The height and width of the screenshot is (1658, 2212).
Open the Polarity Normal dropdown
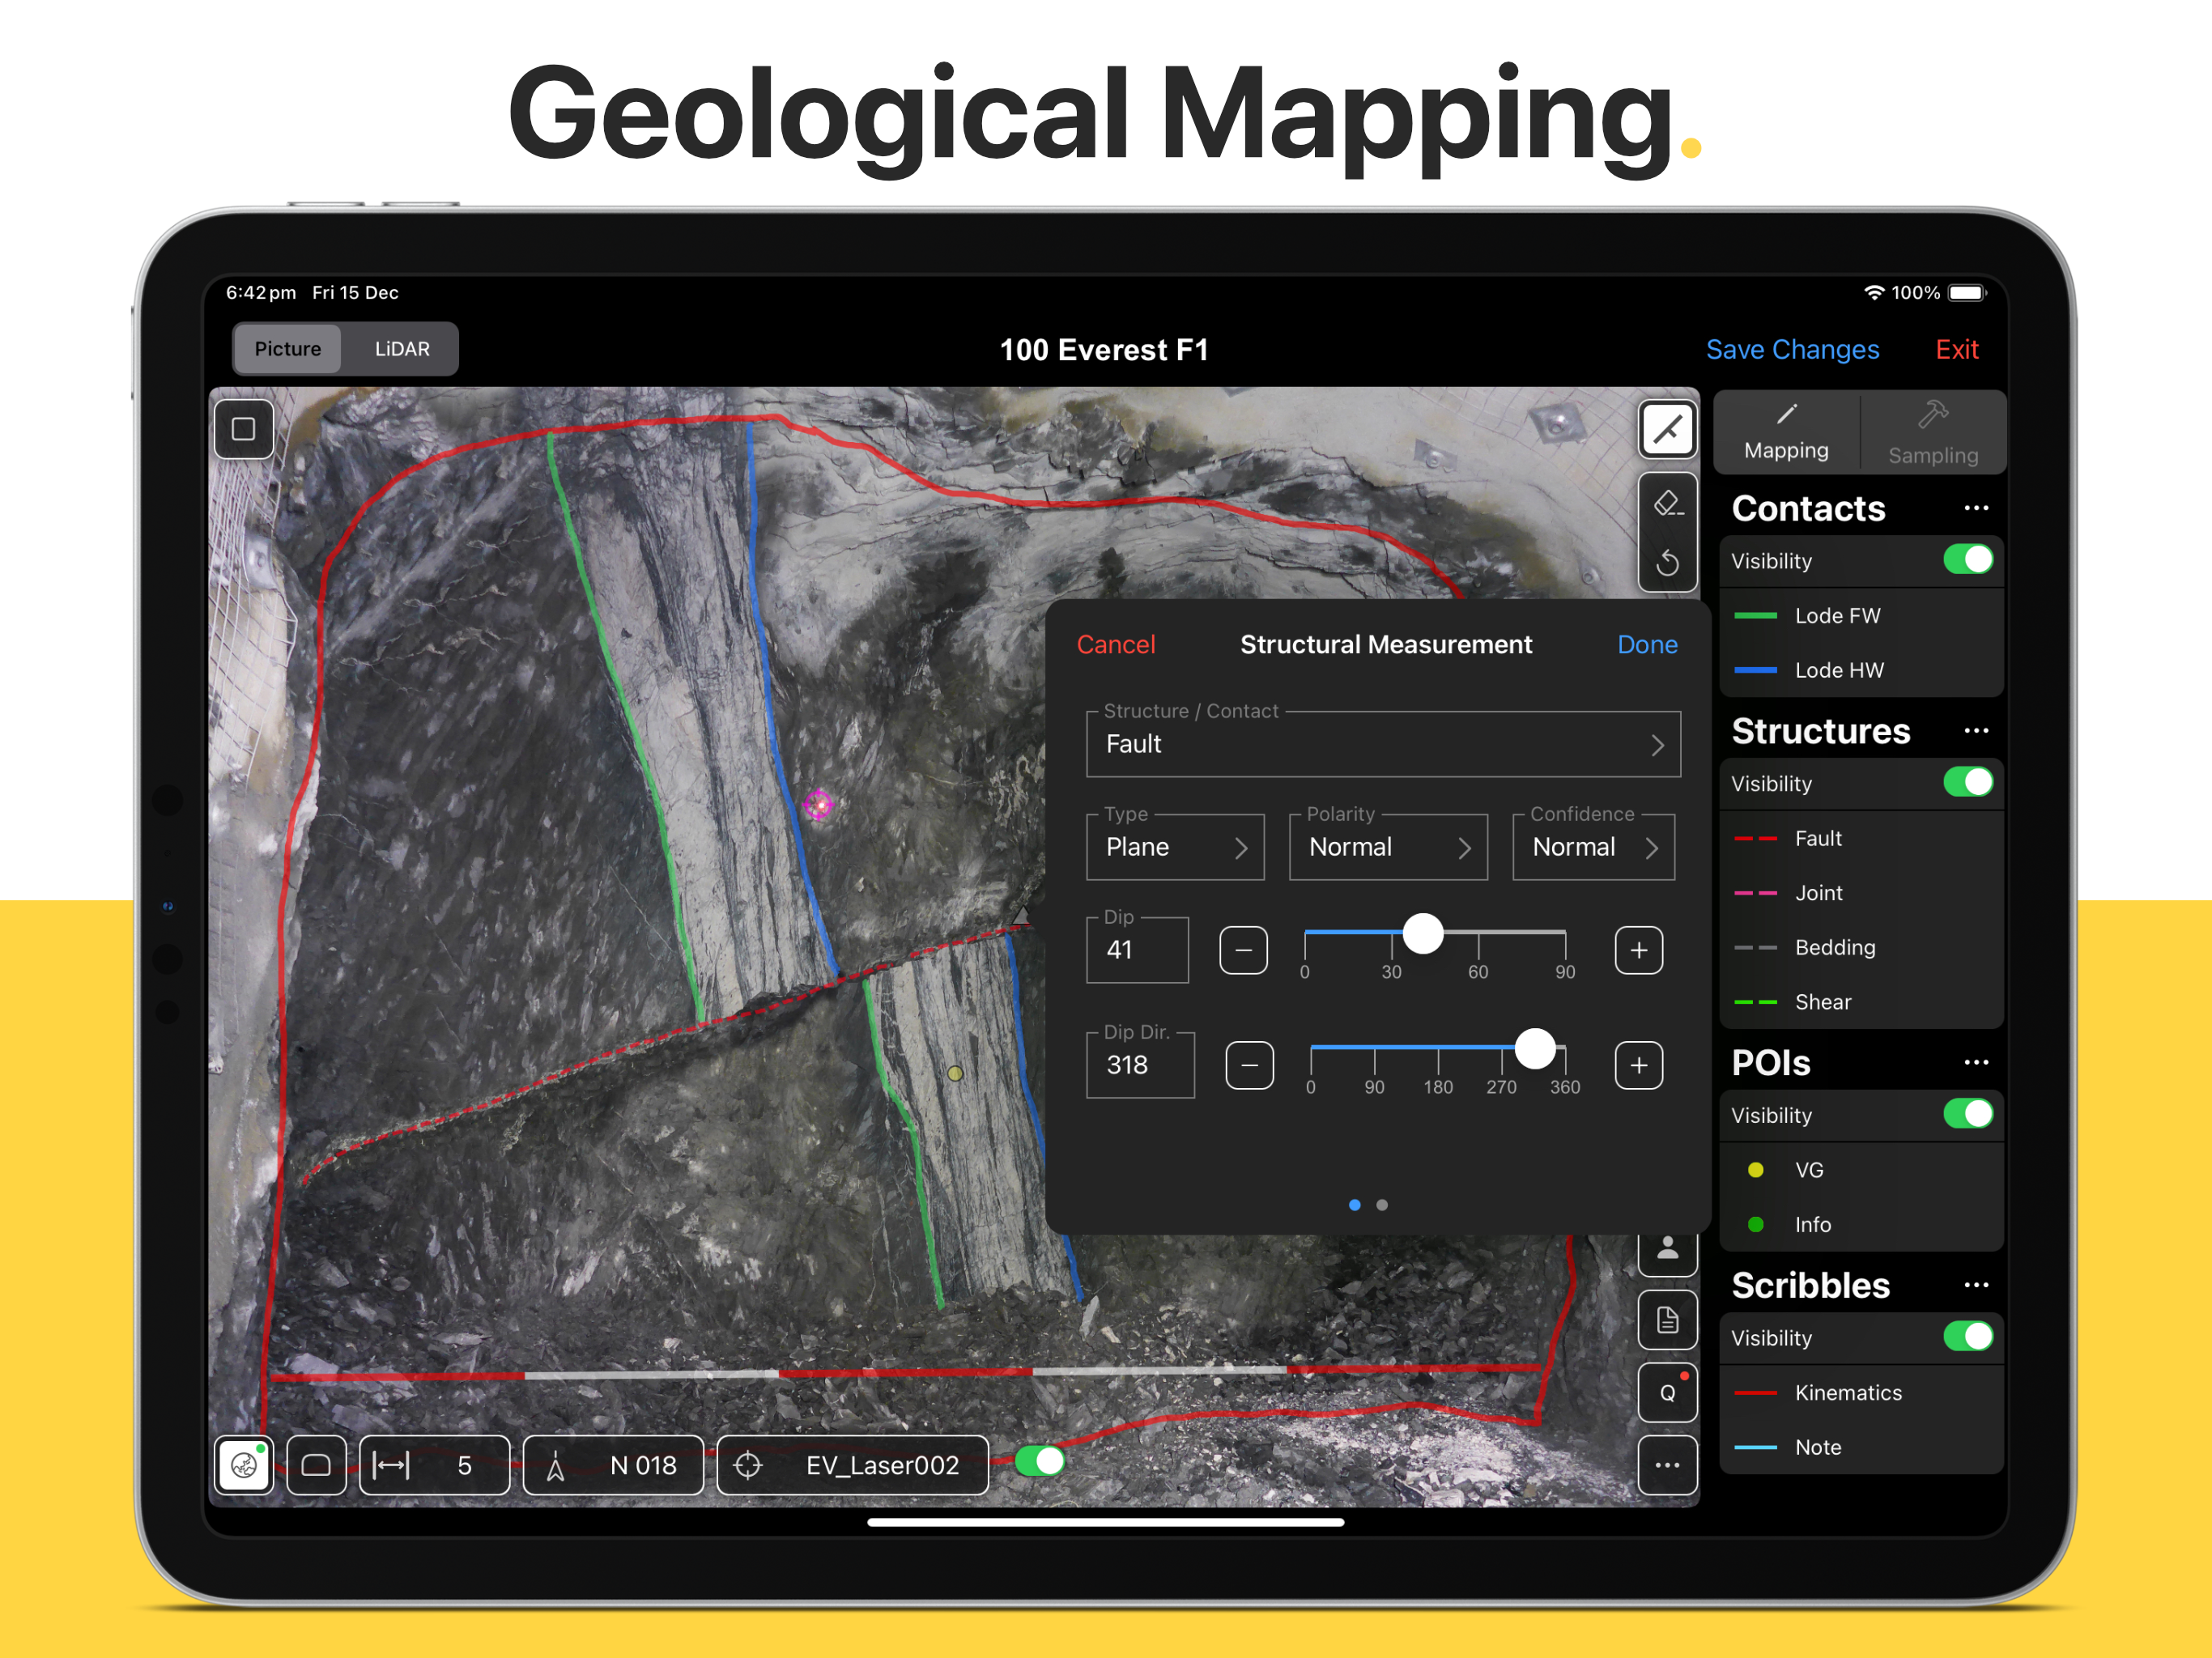pyautogui.click(x=1388, y=847)
